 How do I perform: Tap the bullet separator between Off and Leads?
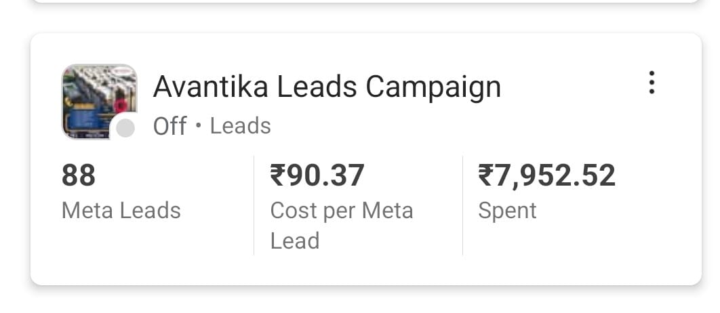pyautogui.click(x=199, y=126)
